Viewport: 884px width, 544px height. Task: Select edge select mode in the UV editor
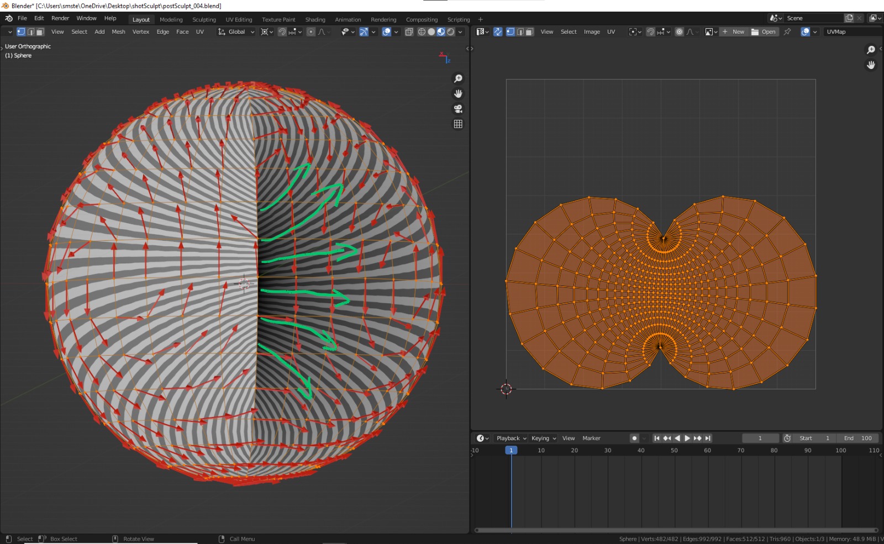coord(519,31)
